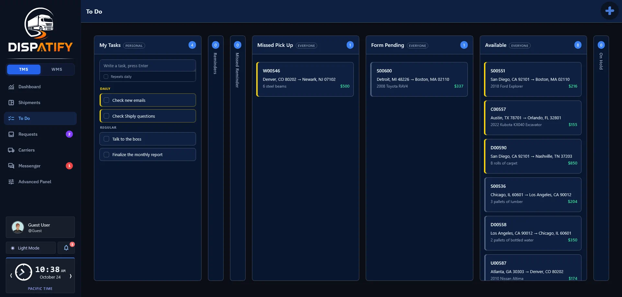The height and width of the screenshot is (297, 622).
Task: Click the Available count badge 8
Action: click(x=578, y=45)
